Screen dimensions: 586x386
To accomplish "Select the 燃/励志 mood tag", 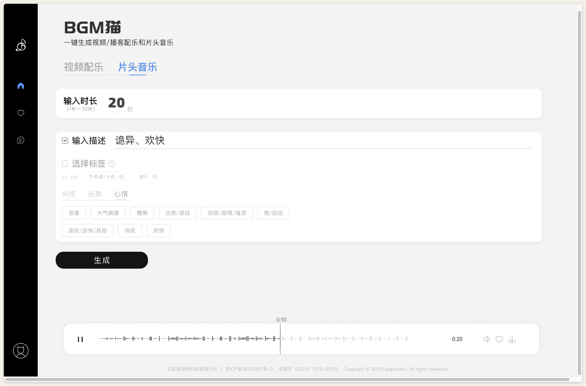I will (x=274, y=213).
